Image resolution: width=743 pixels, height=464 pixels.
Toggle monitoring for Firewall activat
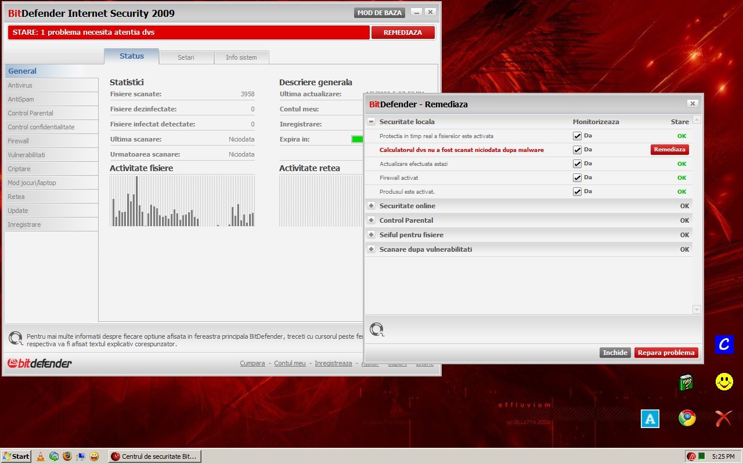point(577,177)
